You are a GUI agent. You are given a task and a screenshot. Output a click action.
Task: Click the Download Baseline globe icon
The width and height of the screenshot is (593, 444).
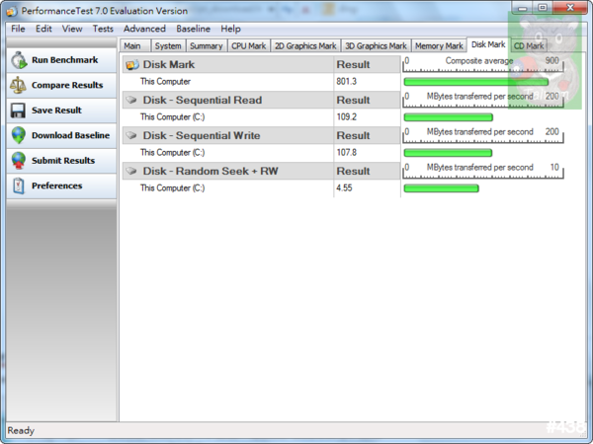18,135
